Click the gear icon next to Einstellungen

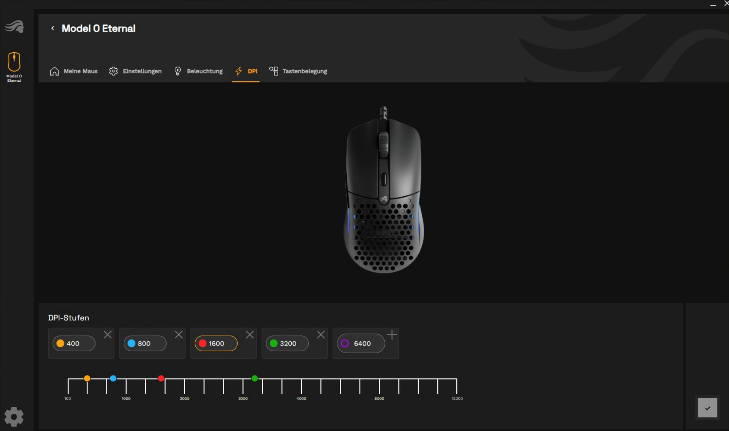pyautogui.click(x=113, y=71)
